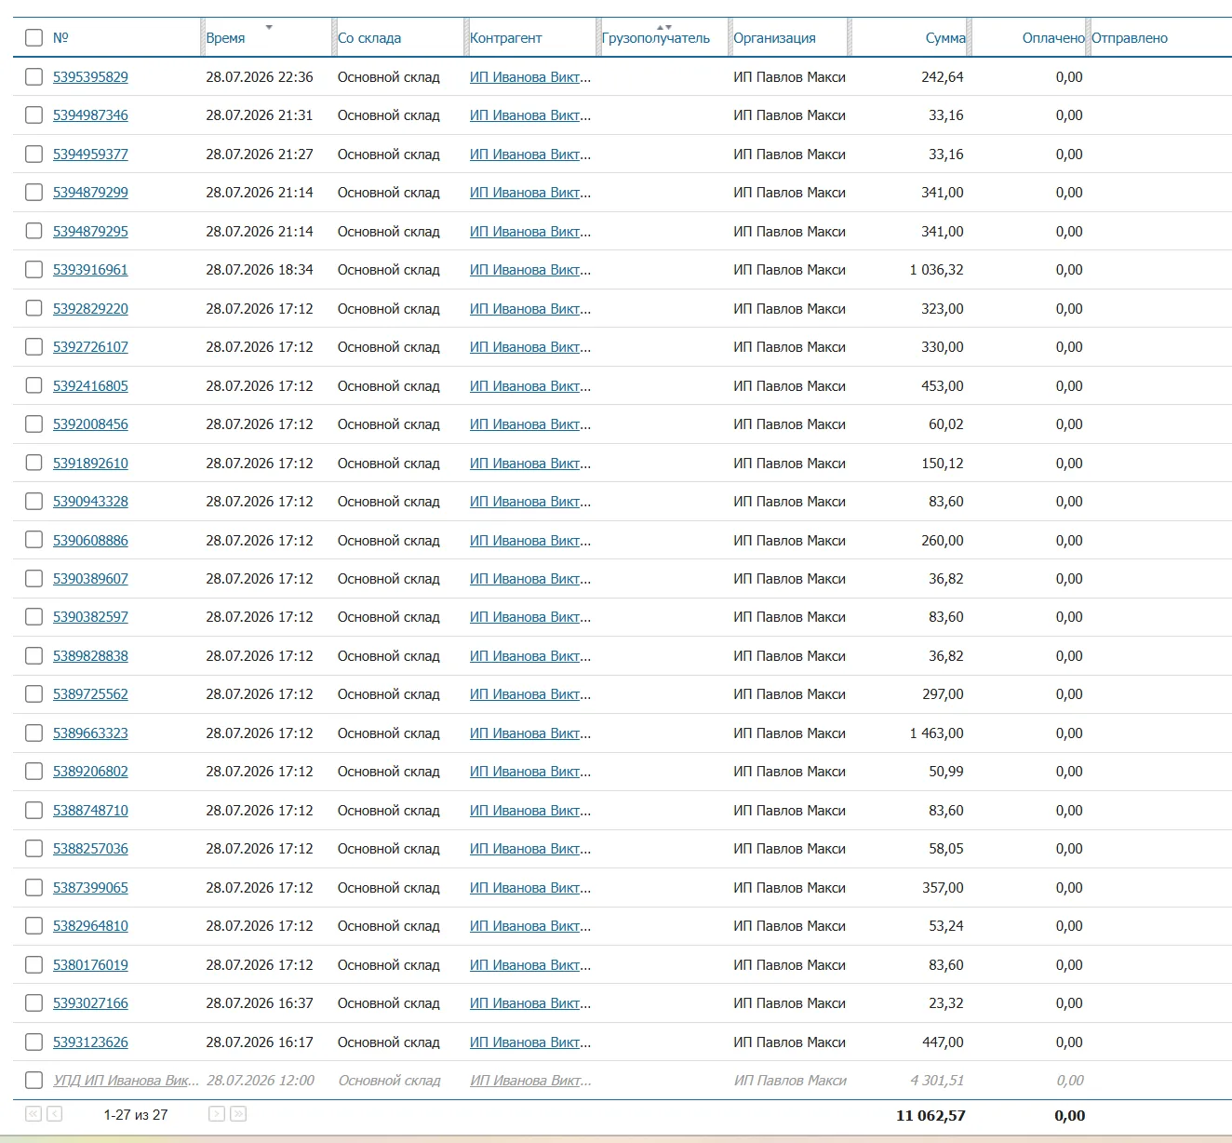1232x1143 pixels.
Task: Open order link 5390389607
Action: pos(90,579)
